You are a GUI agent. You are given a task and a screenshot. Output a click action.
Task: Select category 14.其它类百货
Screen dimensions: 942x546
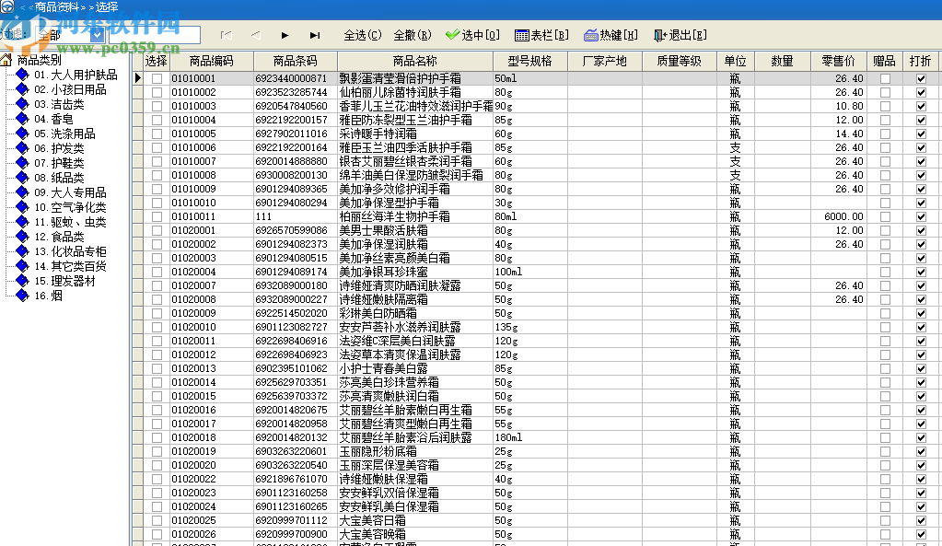tap(70, 266)
